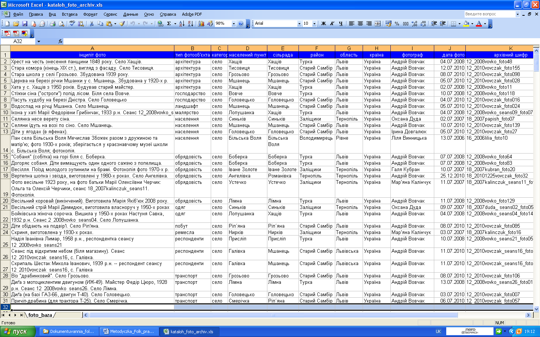This screenshot has height=337, width=540.
Task: Increase cell indent
Action: pyautogui.click(x=443, y=24)
